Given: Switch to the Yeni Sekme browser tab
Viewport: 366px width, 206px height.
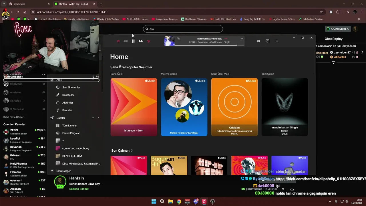Looking at the screenshot, I should [x=29, y=4].
